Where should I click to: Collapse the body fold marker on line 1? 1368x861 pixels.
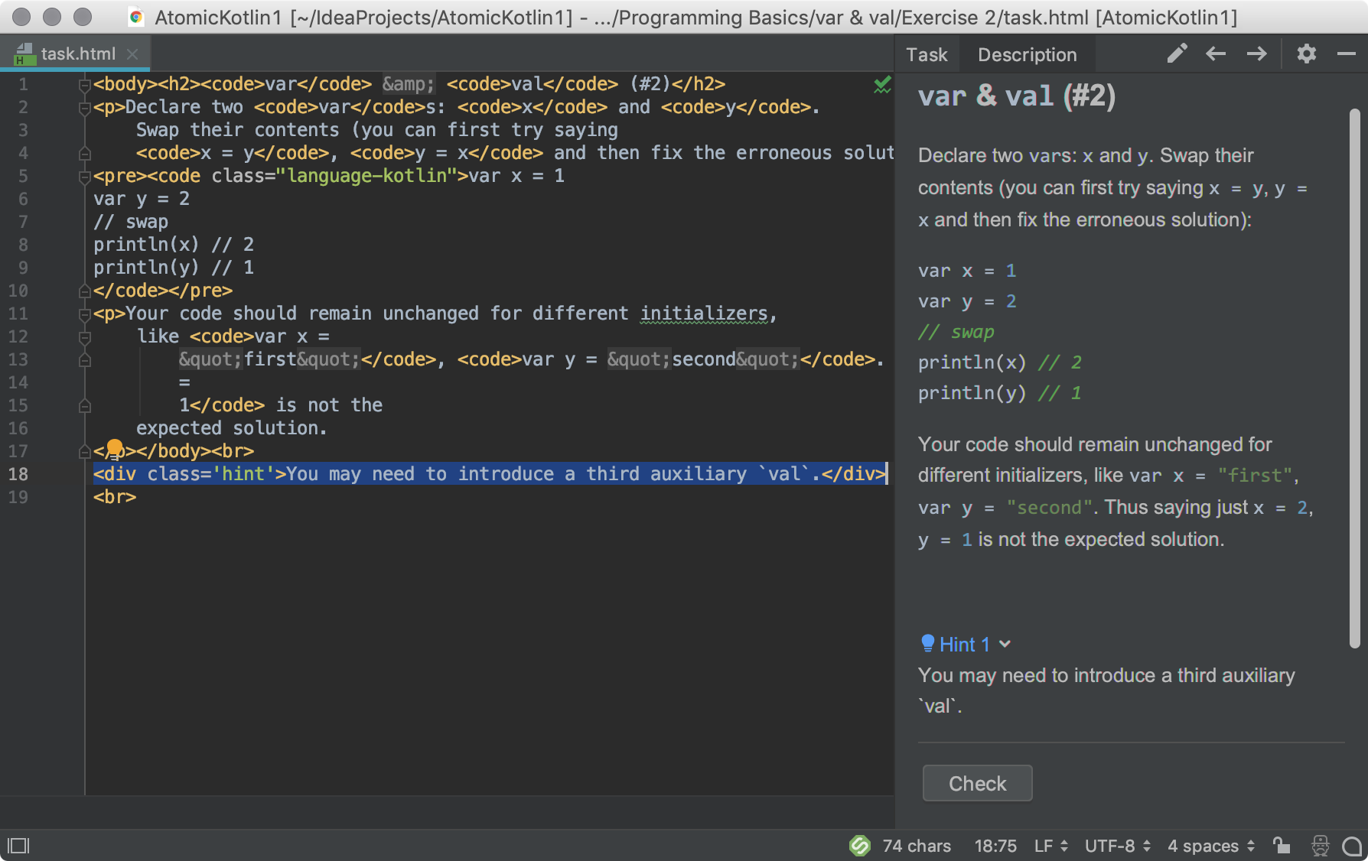[x=85, y=85]
